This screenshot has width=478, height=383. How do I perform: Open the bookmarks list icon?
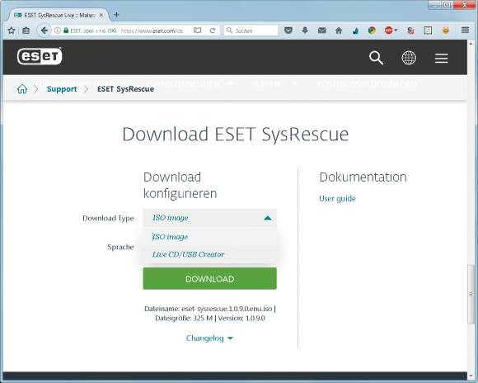(x=26, y=31)
